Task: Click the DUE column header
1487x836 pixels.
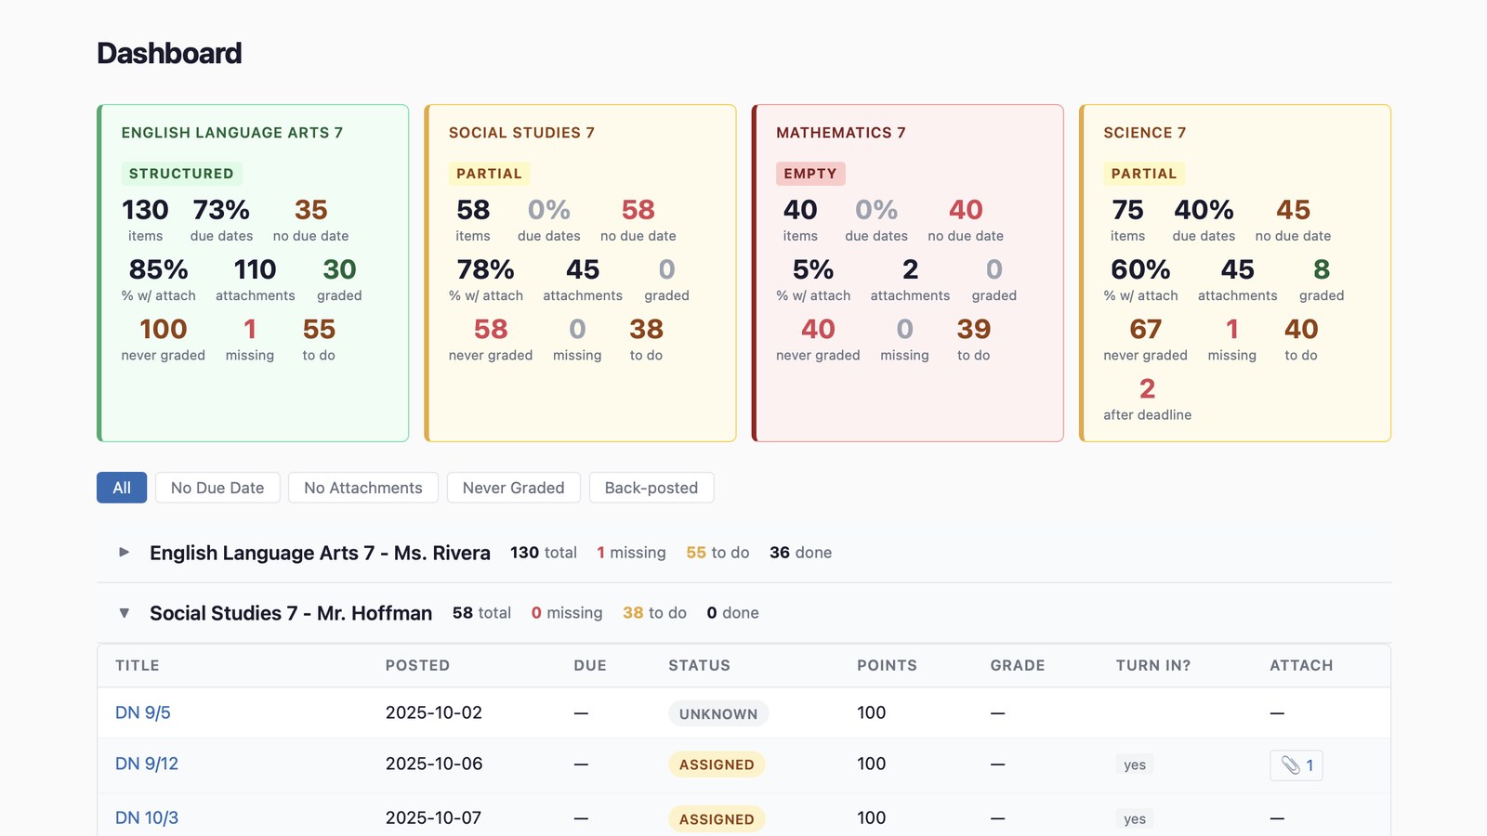Action: [x=590, y=665]
